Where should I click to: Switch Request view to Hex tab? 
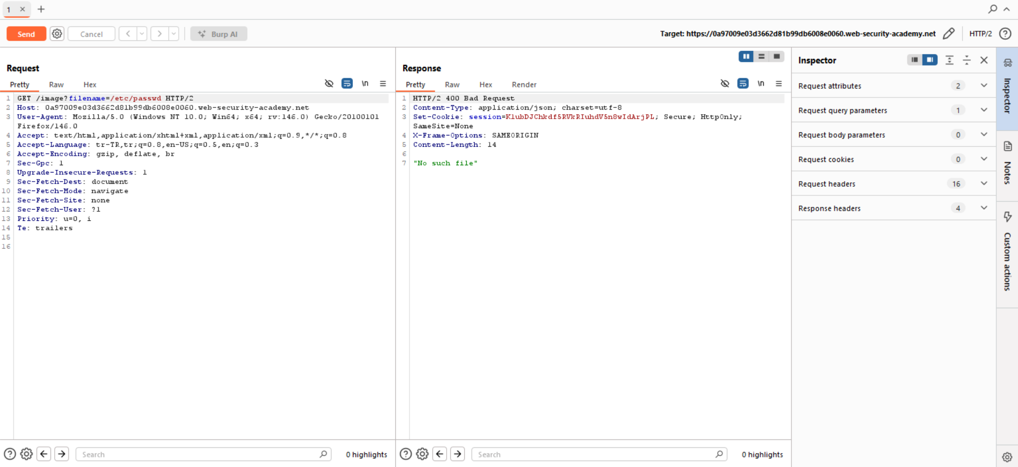[90, 85]
